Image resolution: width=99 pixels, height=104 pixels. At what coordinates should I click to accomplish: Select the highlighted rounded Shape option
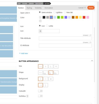tap(51, 73)
